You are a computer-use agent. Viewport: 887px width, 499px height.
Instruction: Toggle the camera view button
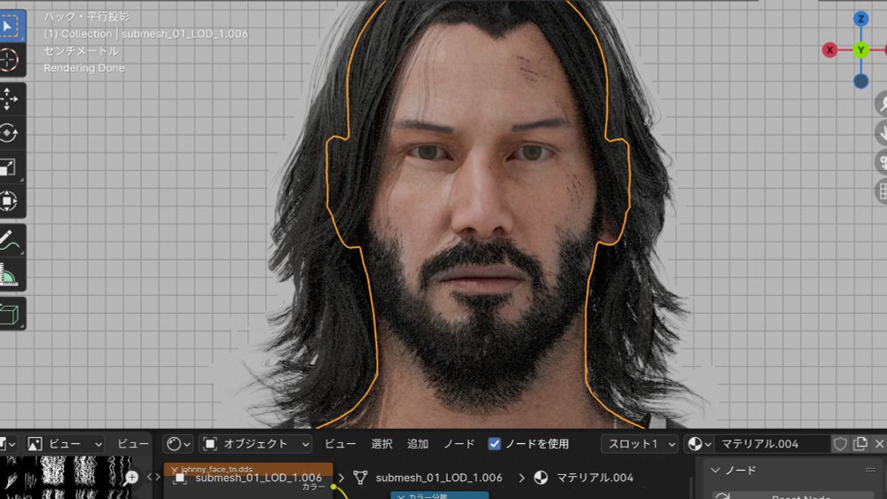click(x=881, y=163)
